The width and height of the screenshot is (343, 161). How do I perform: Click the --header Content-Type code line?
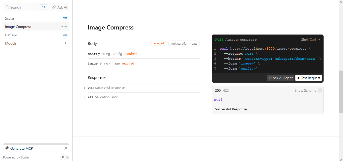273,59
